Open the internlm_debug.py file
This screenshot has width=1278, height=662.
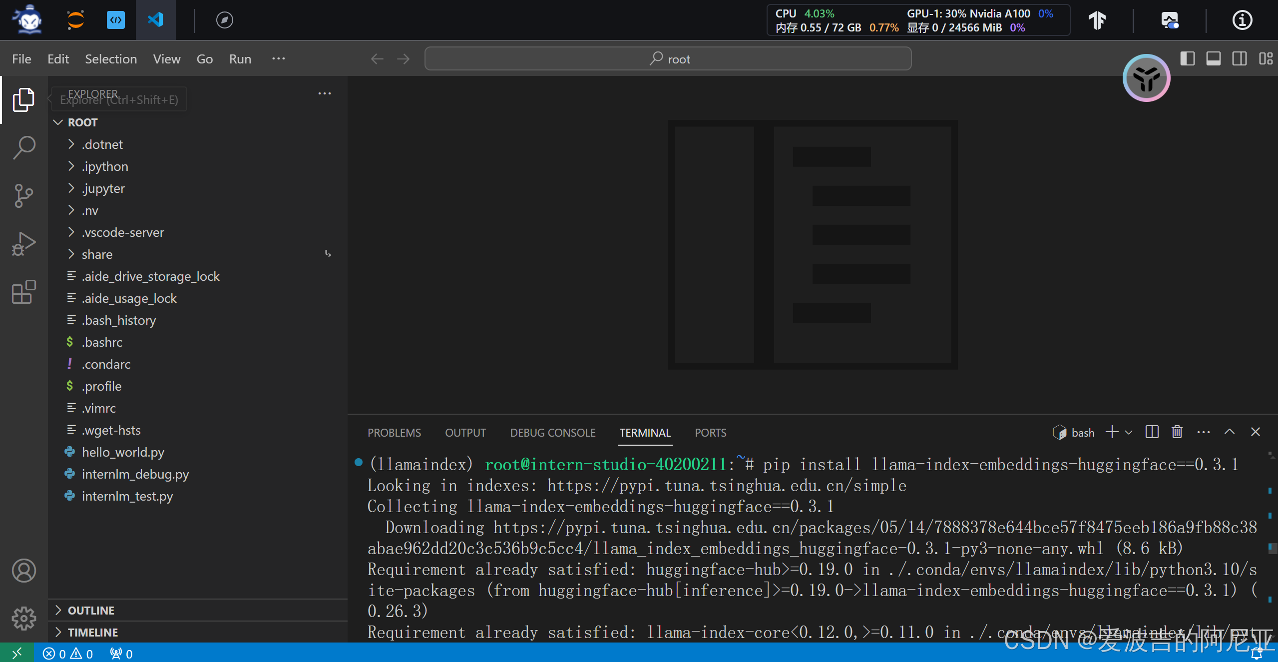click(x=135, y=474)
